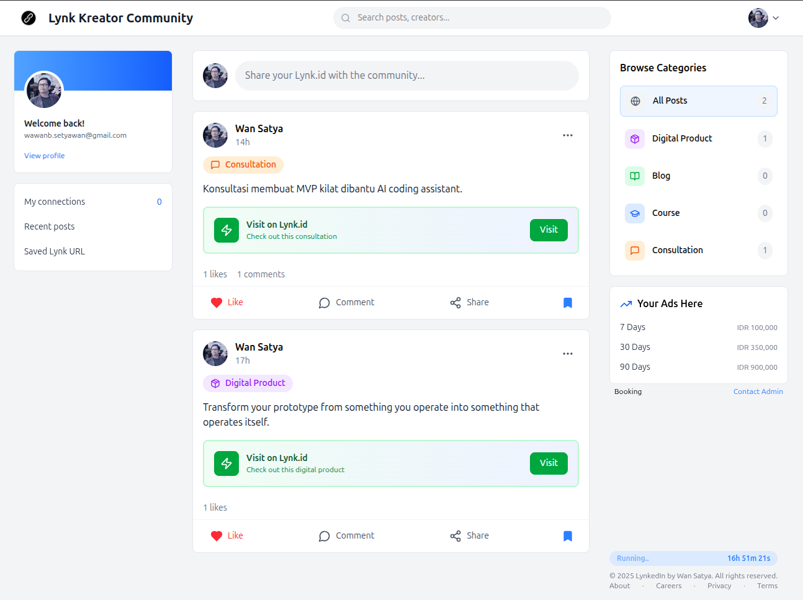Open the Careers footer link
This screenshot has height=600, width=803.
pyautogui.click(x=669, y=586)
